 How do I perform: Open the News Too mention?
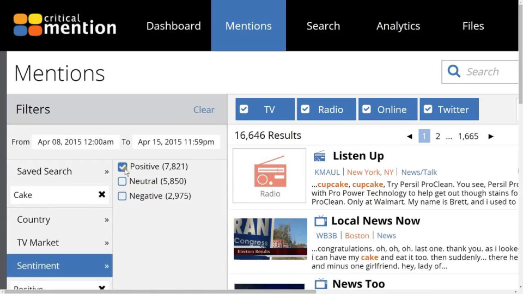tap(358, 284)
